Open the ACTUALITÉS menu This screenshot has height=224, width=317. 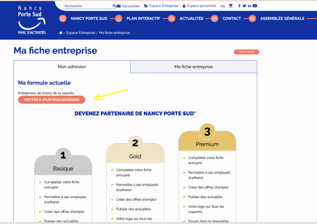191,18
